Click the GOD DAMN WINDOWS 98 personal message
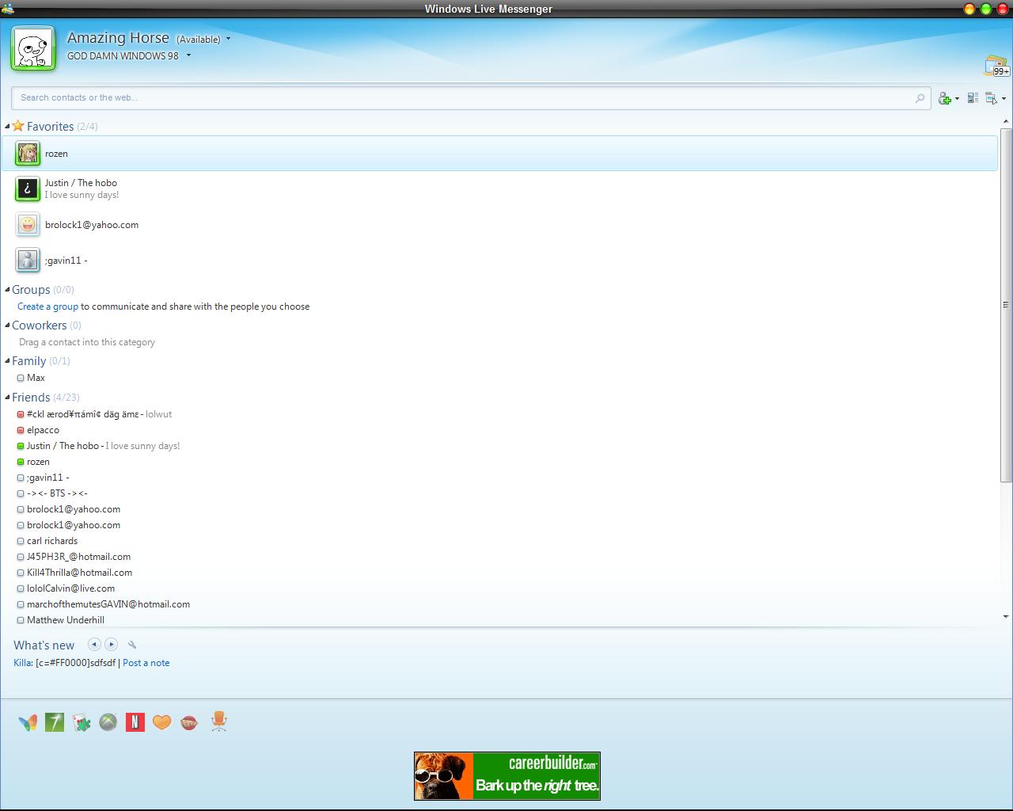This screenshot has width=1013, height=811. tap(123, 56)
